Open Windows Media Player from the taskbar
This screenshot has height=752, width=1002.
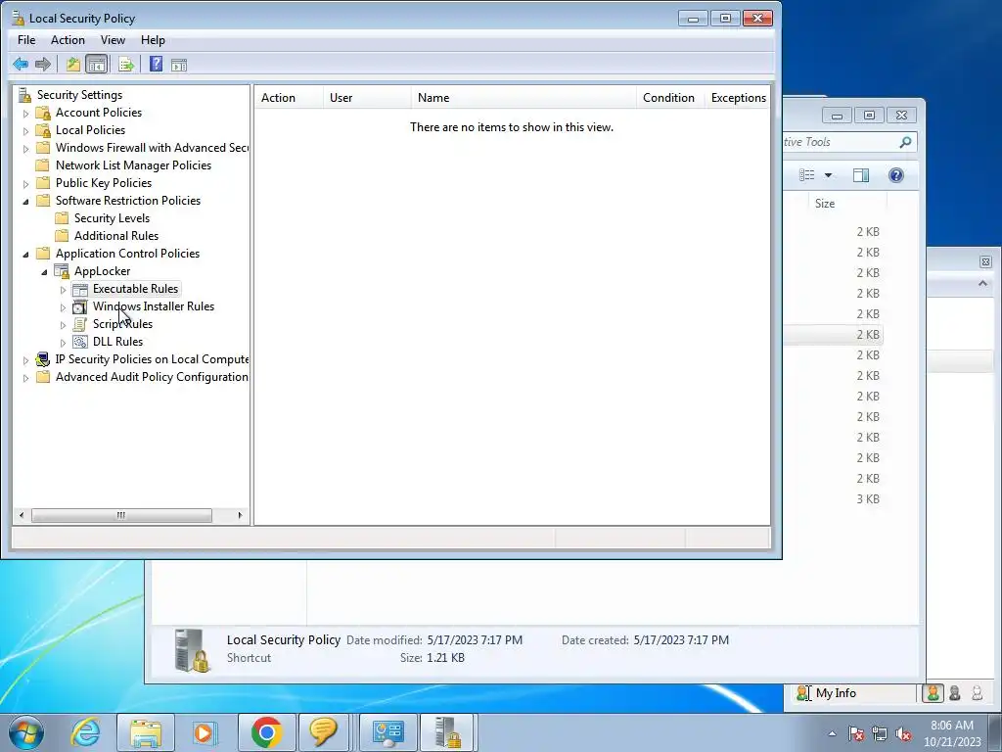pyautogui.click(x=204, y=732)
